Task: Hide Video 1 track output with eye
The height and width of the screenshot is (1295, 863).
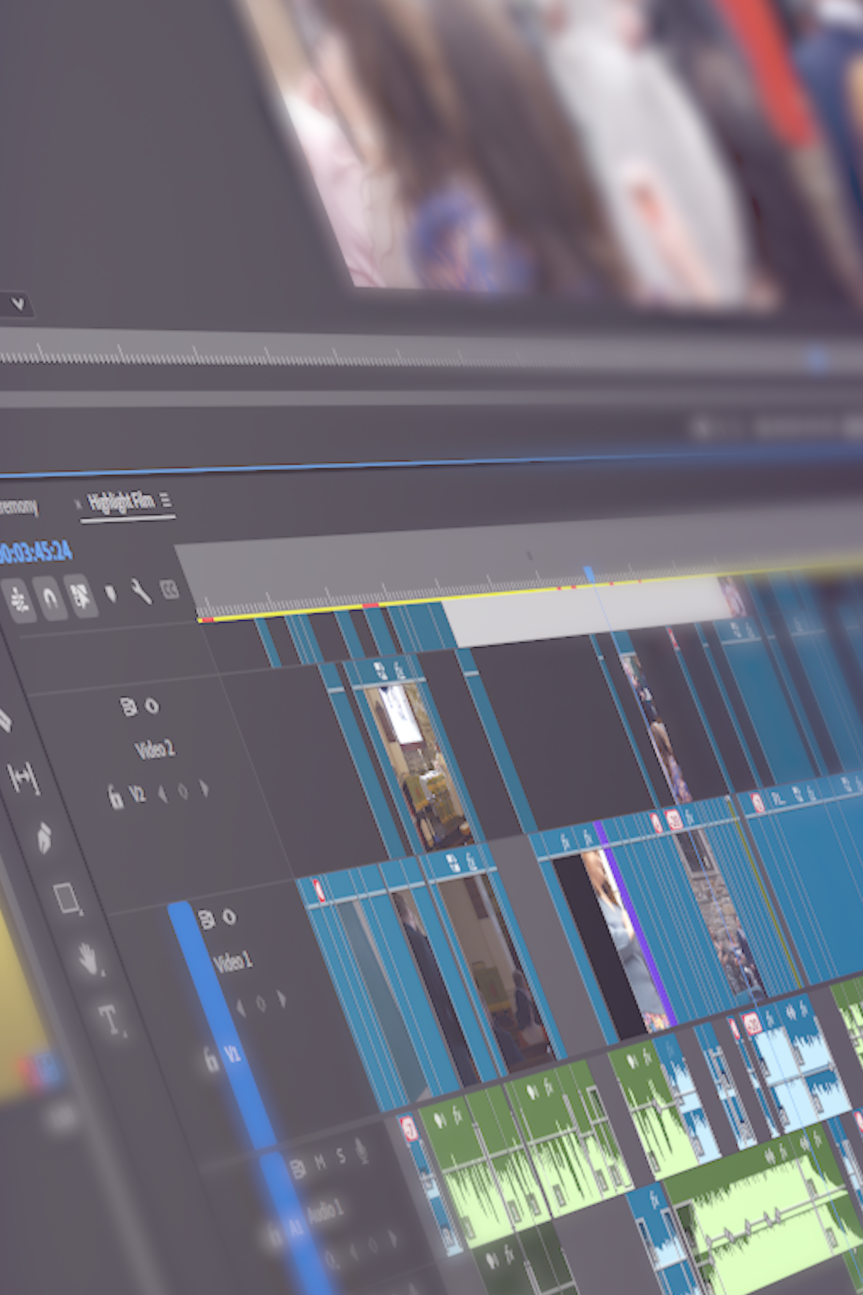Action: pyautogui.click(x=229, y=917)
